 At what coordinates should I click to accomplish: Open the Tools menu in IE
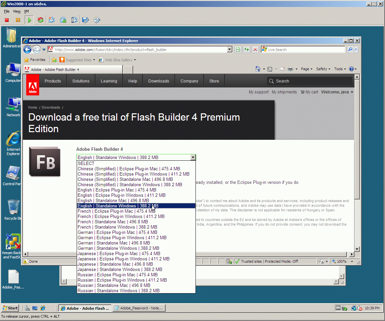pos(340,69)
